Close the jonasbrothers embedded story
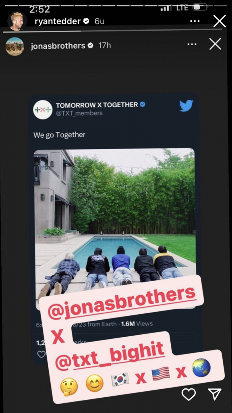The width and height of the screenshot is (232, 413). [215, 44]
